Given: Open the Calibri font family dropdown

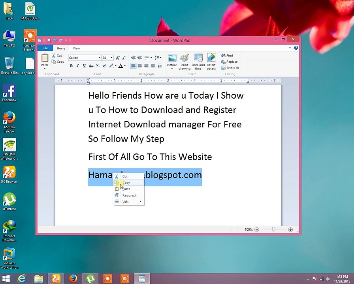Looking at the screenshot, I should pyautogui.click(x=100, y=58).
